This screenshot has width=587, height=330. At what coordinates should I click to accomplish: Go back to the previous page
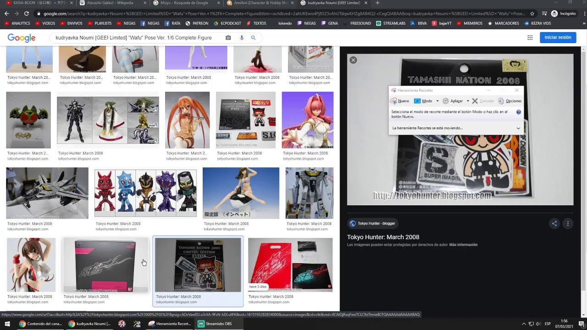[6, 14]
